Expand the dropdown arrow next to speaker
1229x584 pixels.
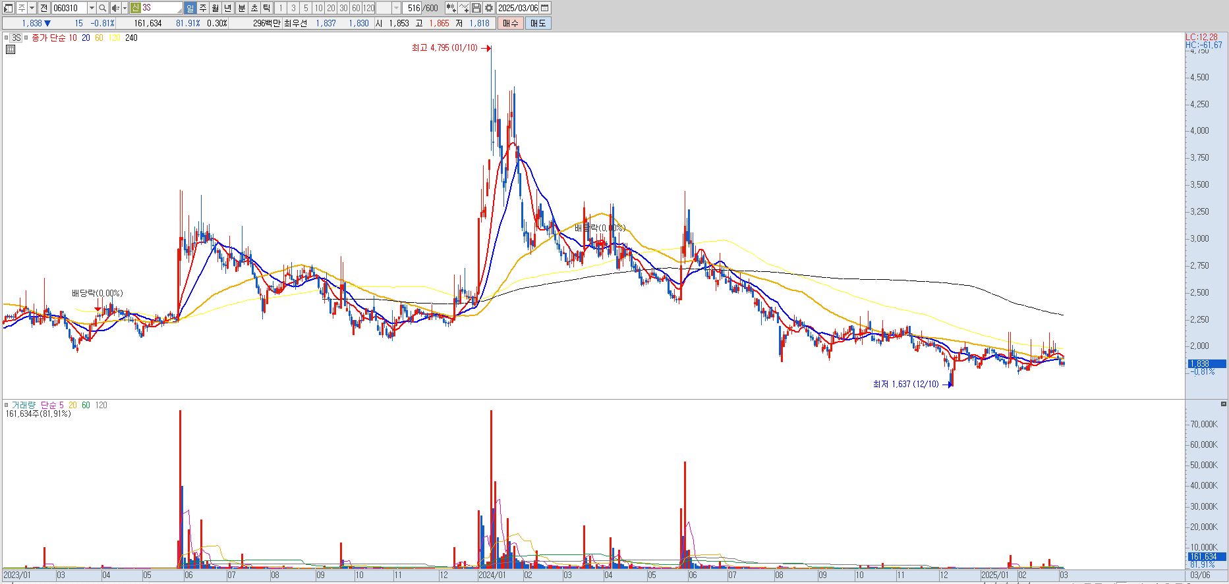[125, 8]
